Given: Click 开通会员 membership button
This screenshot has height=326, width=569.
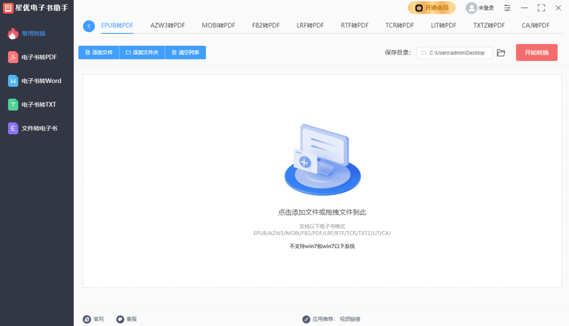Looking at the screenshot, I should (431, 8).
